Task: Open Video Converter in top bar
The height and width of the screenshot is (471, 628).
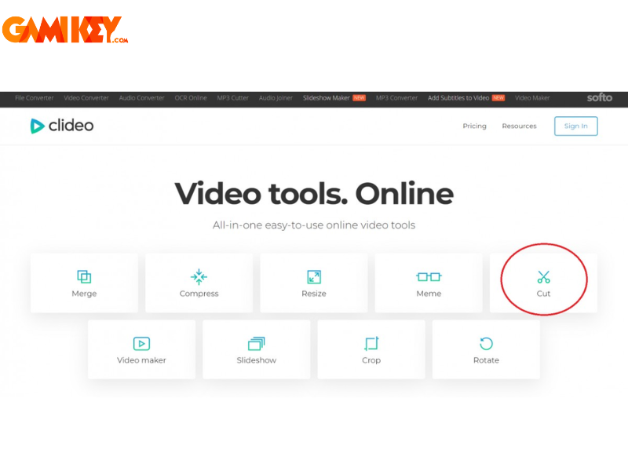Action: (x=86, y=98)
